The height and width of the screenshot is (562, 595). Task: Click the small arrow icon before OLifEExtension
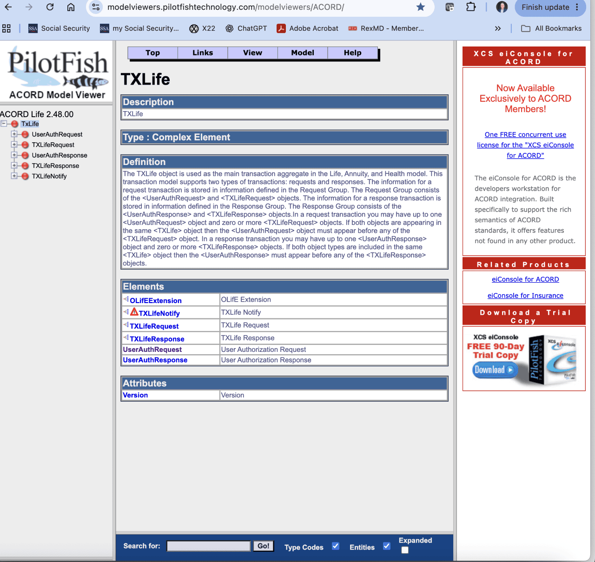(x=126, y=299)
